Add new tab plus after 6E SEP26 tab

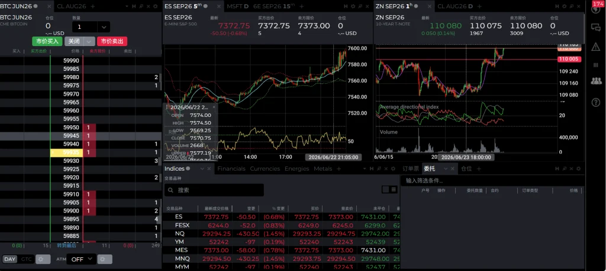click(302, 6)
